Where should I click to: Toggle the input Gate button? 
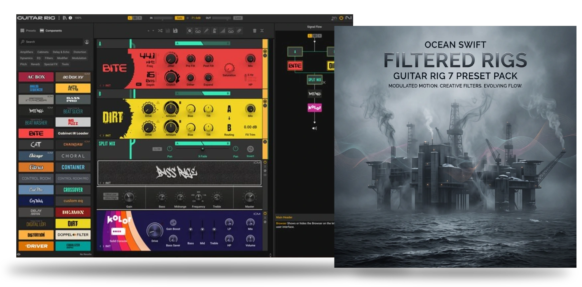tap(179, 18)
